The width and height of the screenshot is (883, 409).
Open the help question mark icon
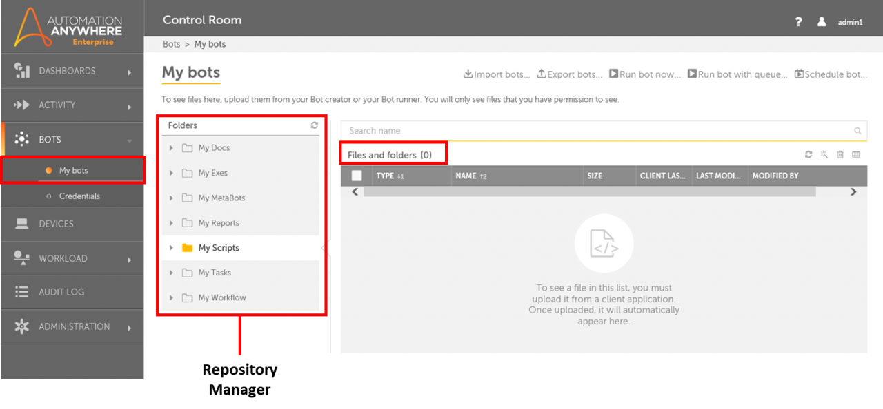pyautogui.click(x=798, y=22)
